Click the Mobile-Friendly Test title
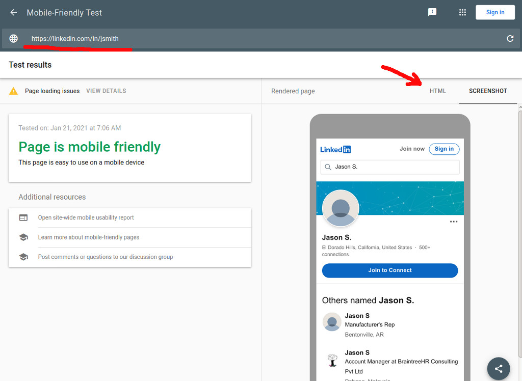The image size is (522, 381). coord(64,13)
